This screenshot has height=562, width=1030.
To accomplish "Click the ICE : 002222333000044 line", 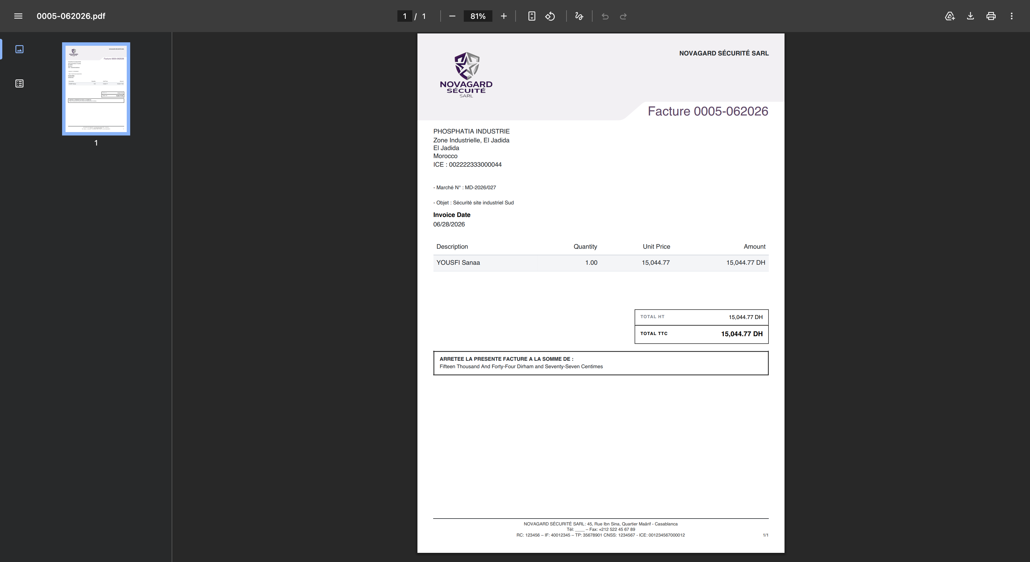I will pos(468,165).
